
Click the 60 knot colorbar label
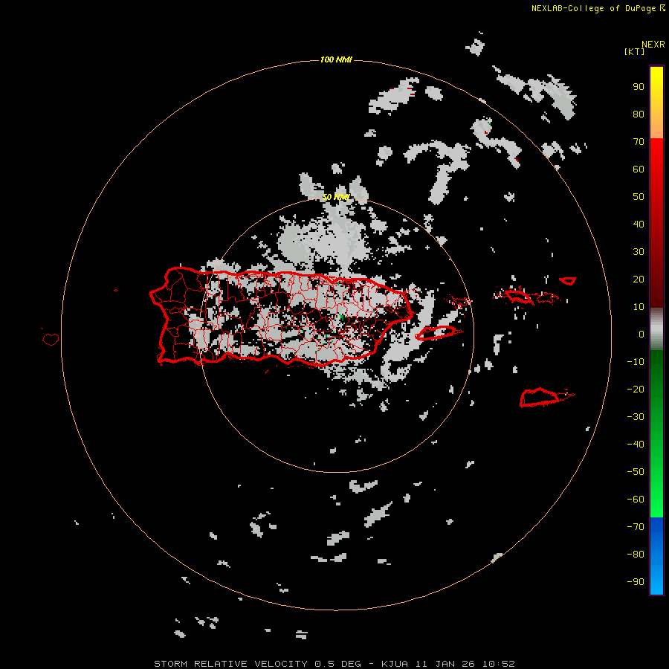click(639, 169)
